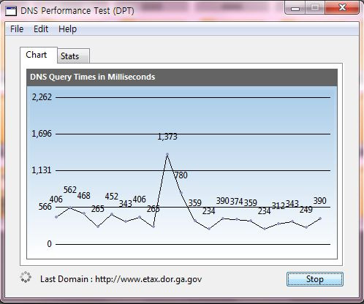Click the spinning progress indicator beside Last Domain

(26, 277)
